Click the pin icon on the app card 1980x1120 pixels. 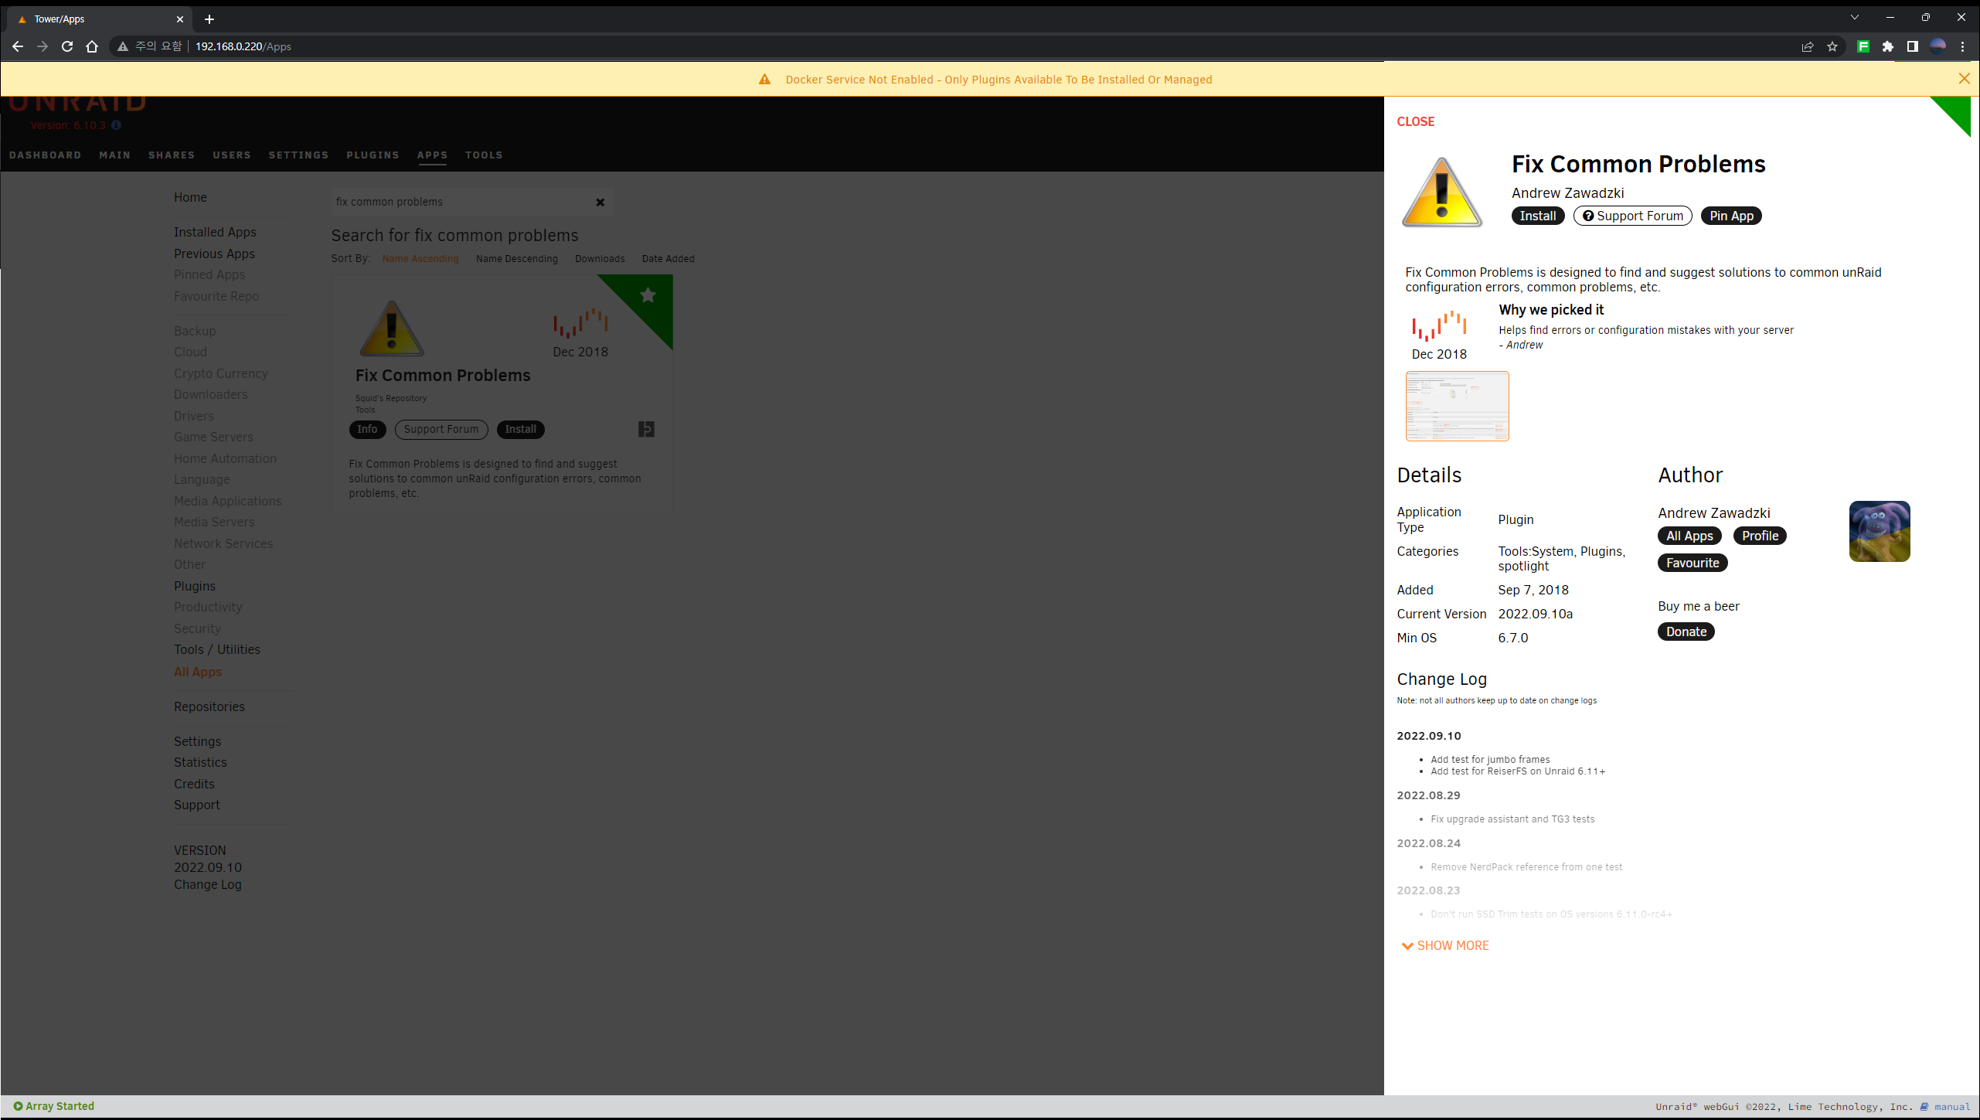[646, 429]
